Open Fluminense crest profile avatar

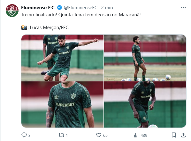click(12, 11)
